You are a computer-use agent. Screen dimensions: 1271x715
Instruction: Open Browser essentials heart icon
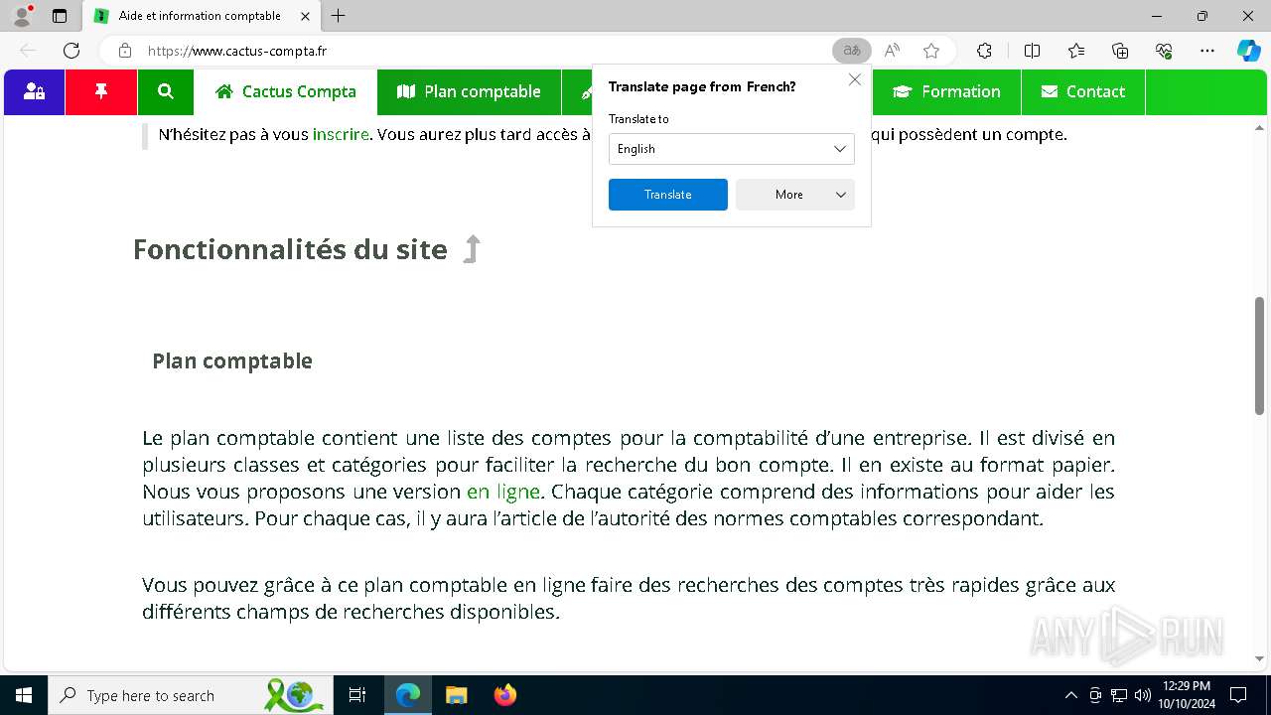point(1164,51)
